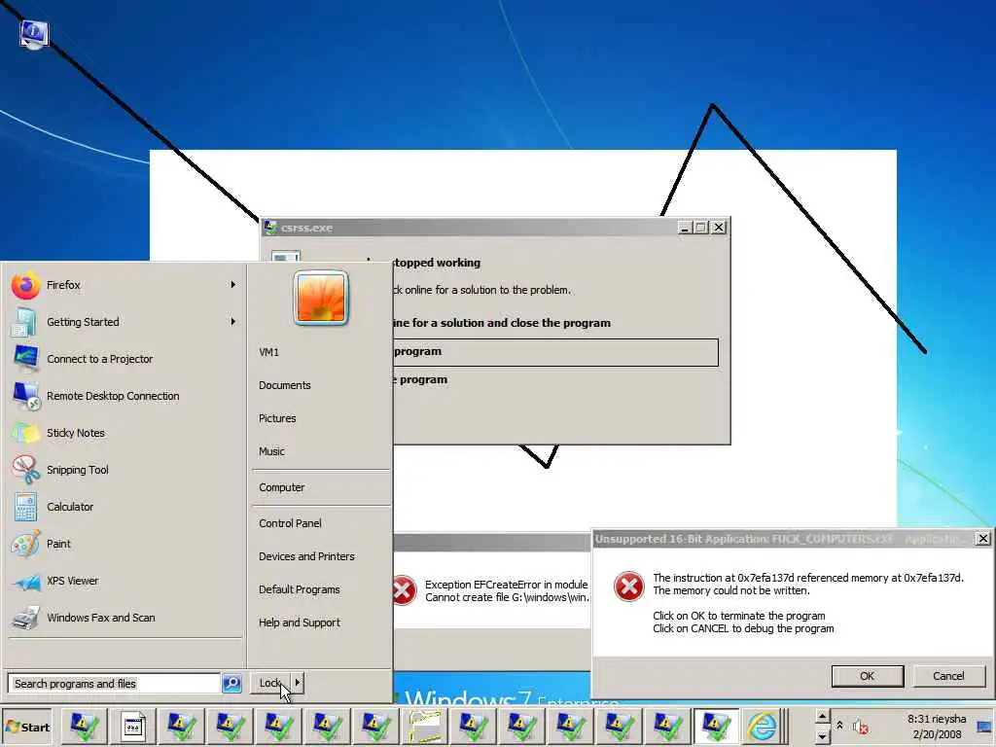
Task: Click OK in the 16-bit application error
Action: (x=867, y=676)
